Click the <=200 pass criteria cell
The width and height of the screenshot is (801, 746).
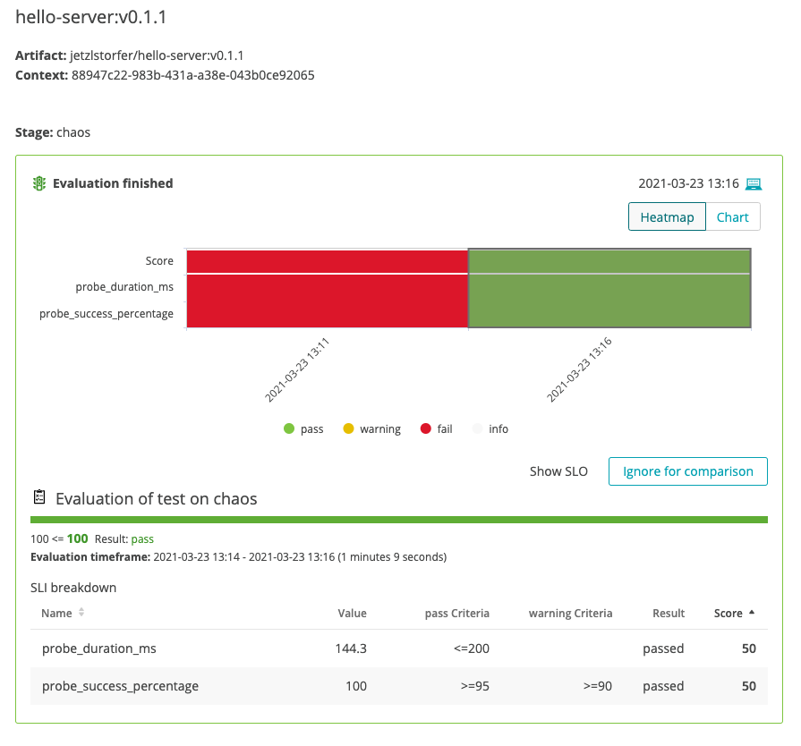(x=471, y=649)
